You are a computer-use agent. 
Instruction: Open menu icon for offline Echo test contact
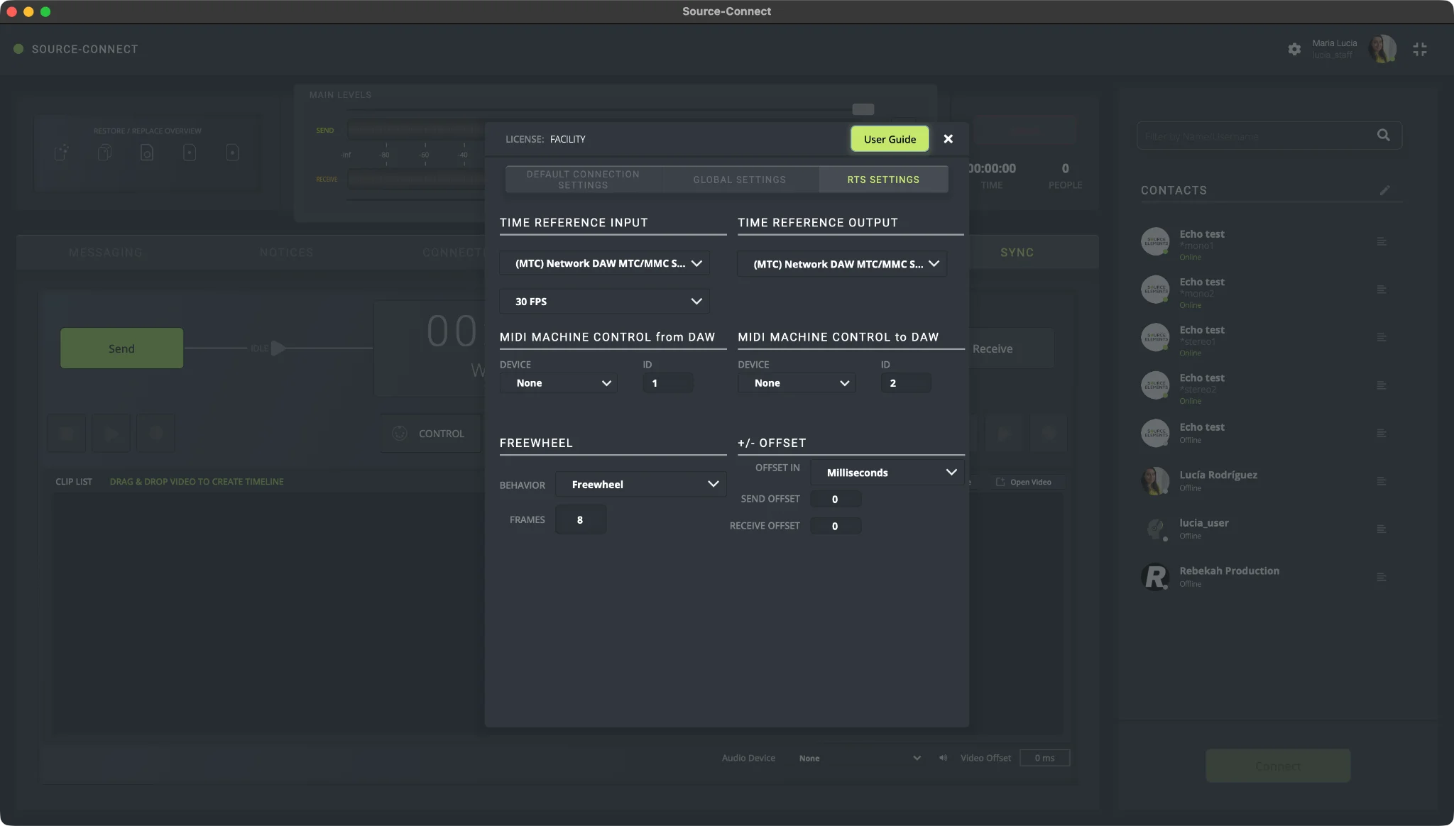1382,433
